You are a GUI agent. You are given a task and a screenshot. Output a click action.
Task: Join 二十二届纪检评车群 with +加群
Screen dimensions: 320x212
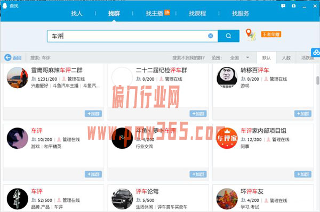click(198, 114)
